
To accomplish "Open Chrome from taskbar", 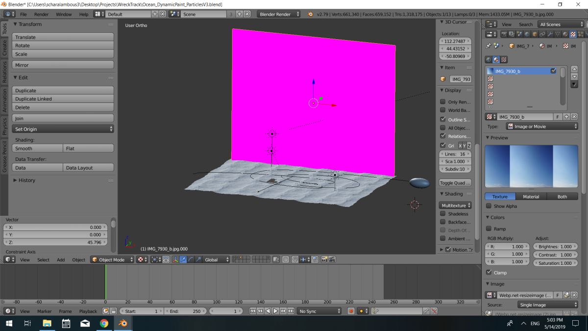I will tap(104, 323).
